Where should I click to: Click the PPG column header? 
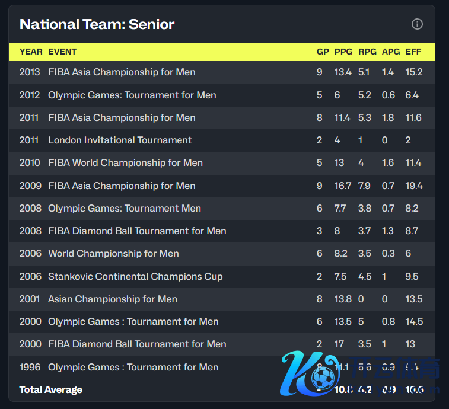pos(343,52)
